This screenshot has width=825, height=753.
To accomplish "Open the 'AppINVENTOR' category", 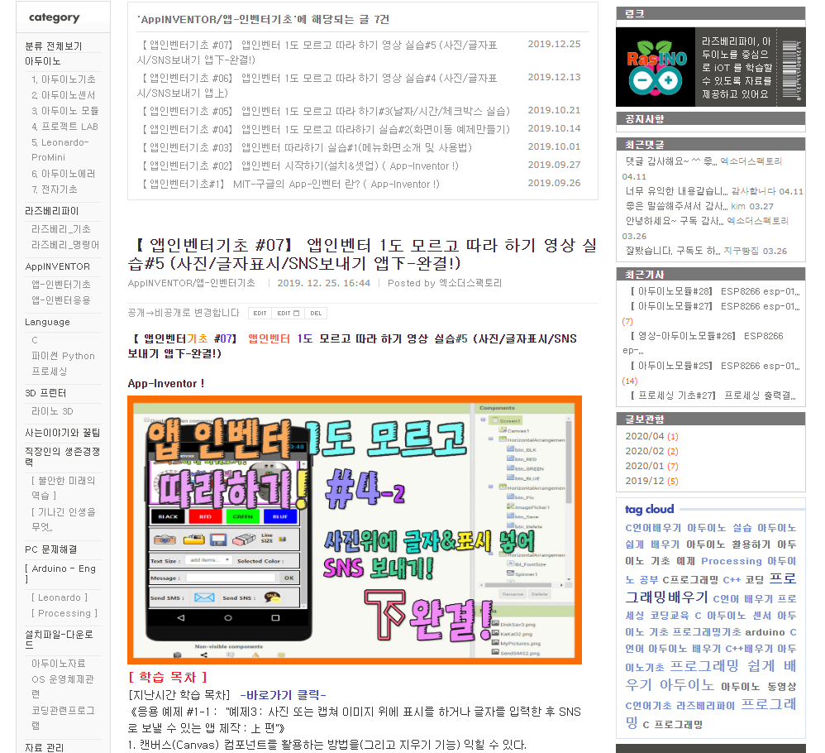I will [57, 267].
